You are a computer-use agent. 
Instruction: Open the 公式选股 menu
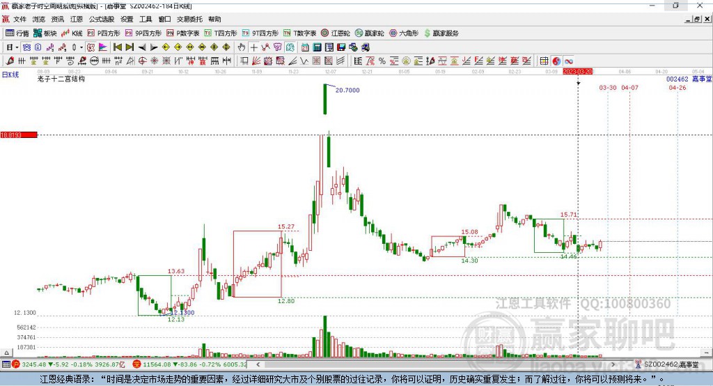[100, 20]
